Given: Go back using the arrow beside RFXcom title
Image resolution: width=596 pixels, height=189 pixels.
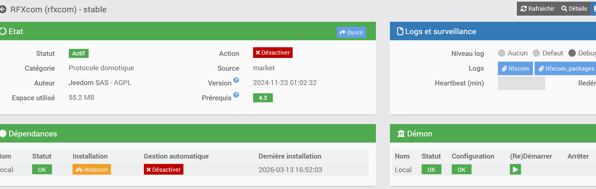Looking at the screenshot, I should tap(3, 9).
